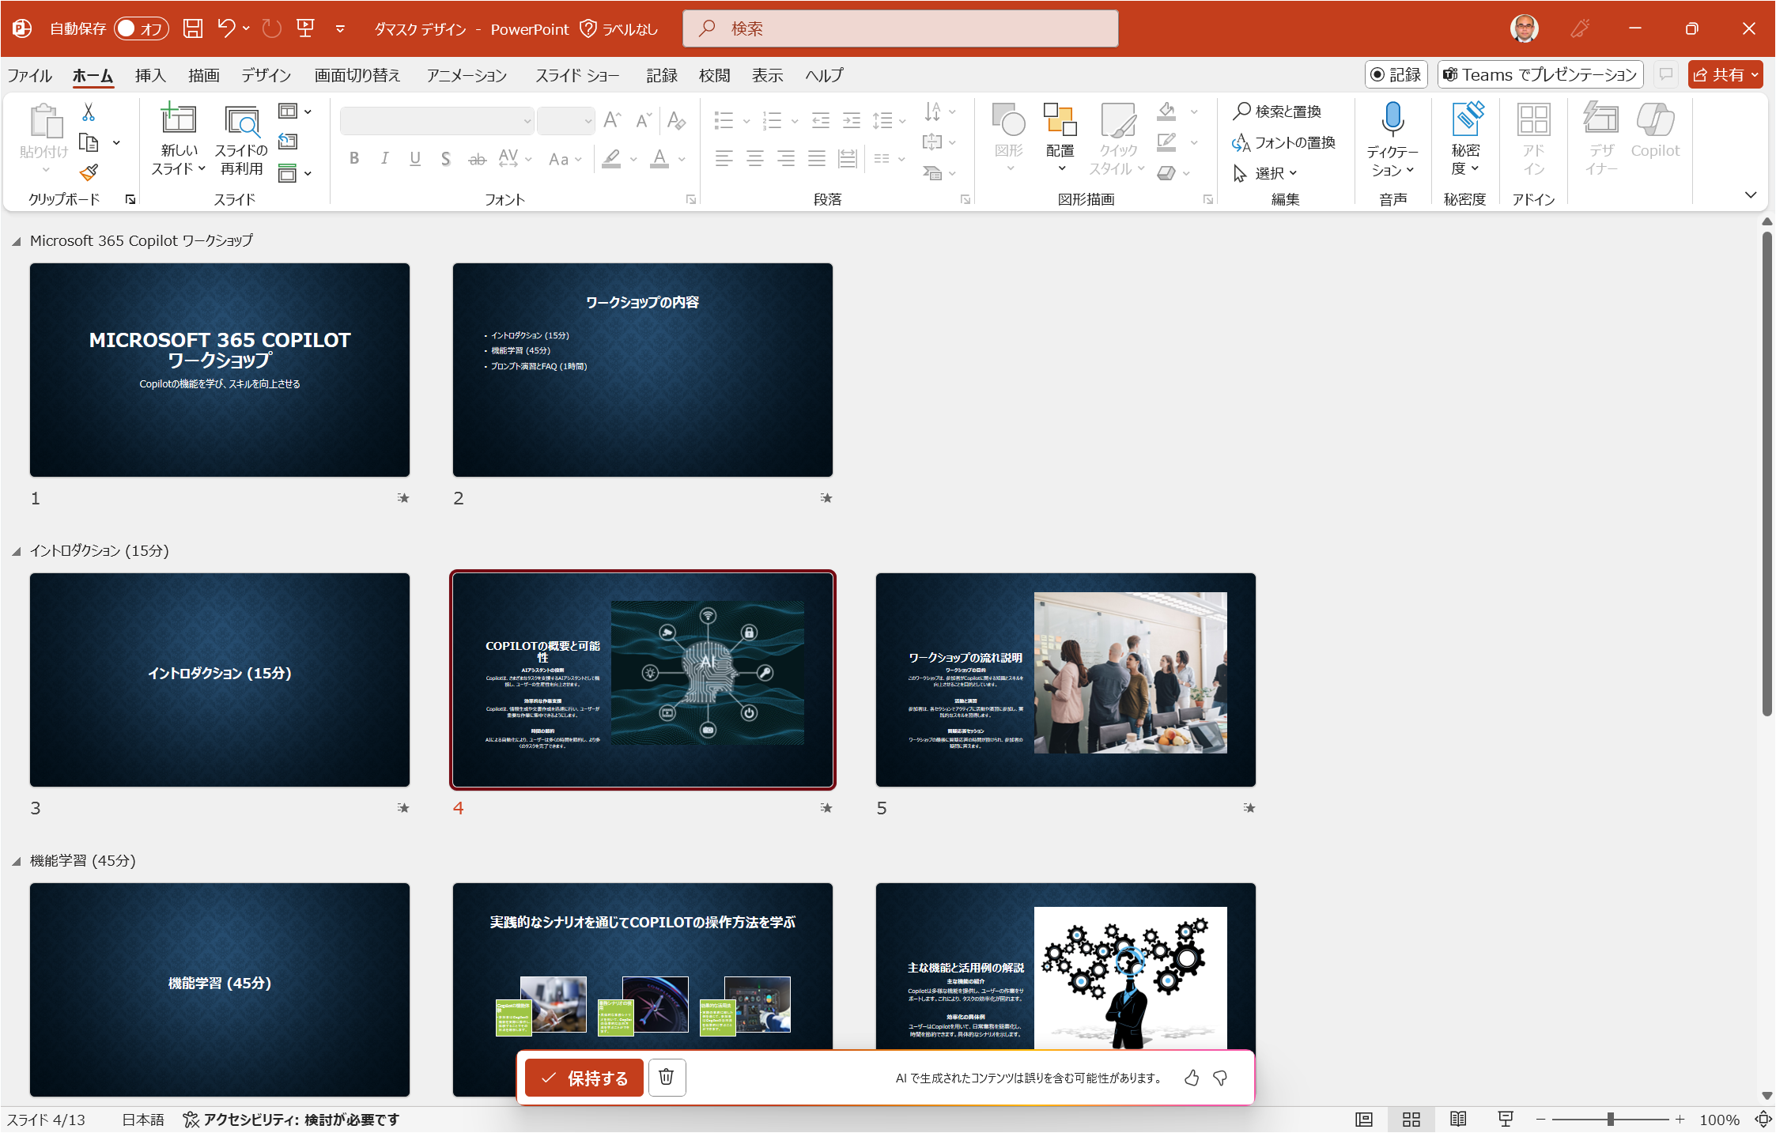Image resolution: width=1776 pixels, height=1133 pixels.
Task: Click zoom percentage 100%
Action: coord(1719,1120)
